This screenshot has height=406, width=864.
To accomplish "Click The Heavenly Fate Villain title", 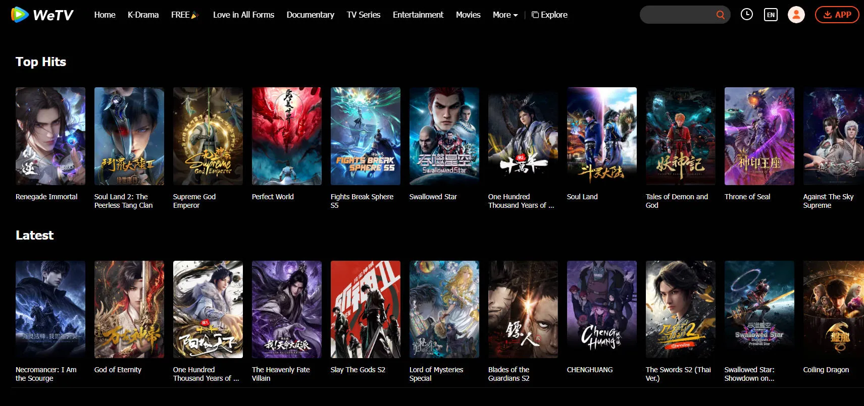I will [281, 374].
